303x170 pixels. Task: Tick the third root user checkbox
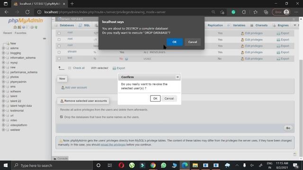(x=59, y=46)
